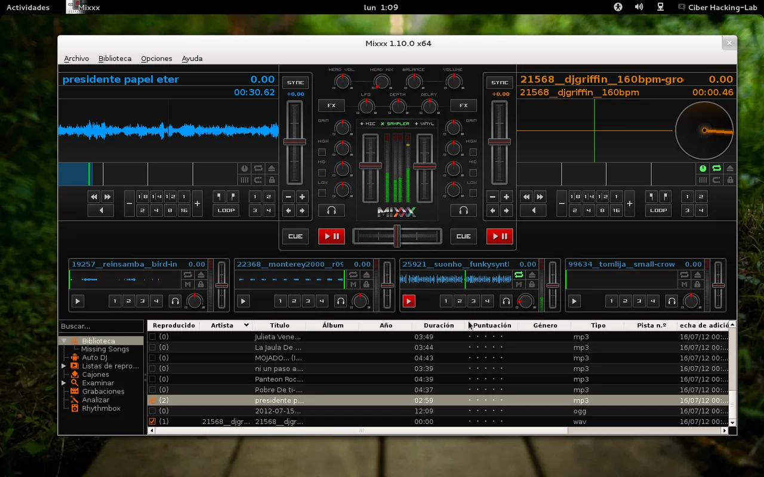The width and height of the screenshot is (764, 477).
Task: Enable keylock on the left deck
Action: (x=272, y=179)
